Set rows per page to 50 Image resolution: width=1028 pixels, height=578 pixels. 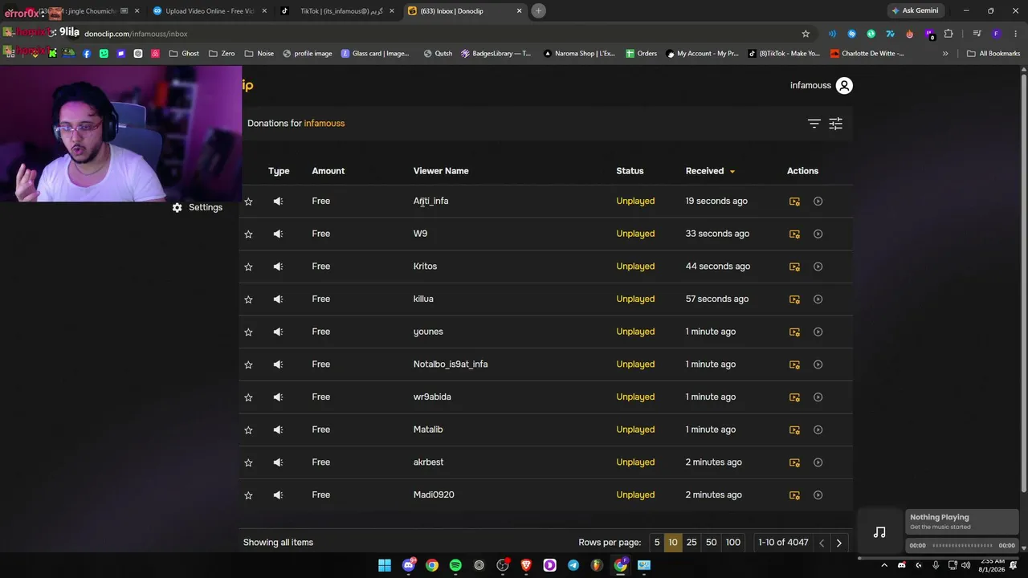(x=711, y=543)
